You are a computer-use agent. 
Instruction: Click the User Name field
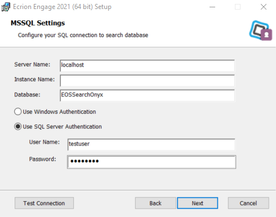(151, 144)
